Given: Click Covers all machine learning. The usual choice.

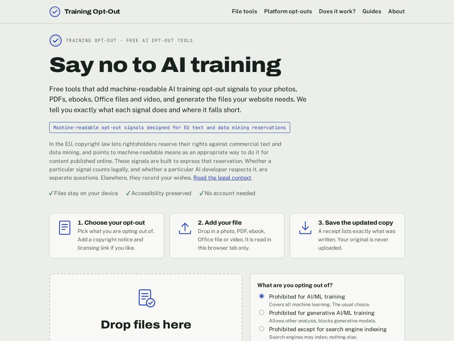Looking at the screenshot, I should click(319, 305).
